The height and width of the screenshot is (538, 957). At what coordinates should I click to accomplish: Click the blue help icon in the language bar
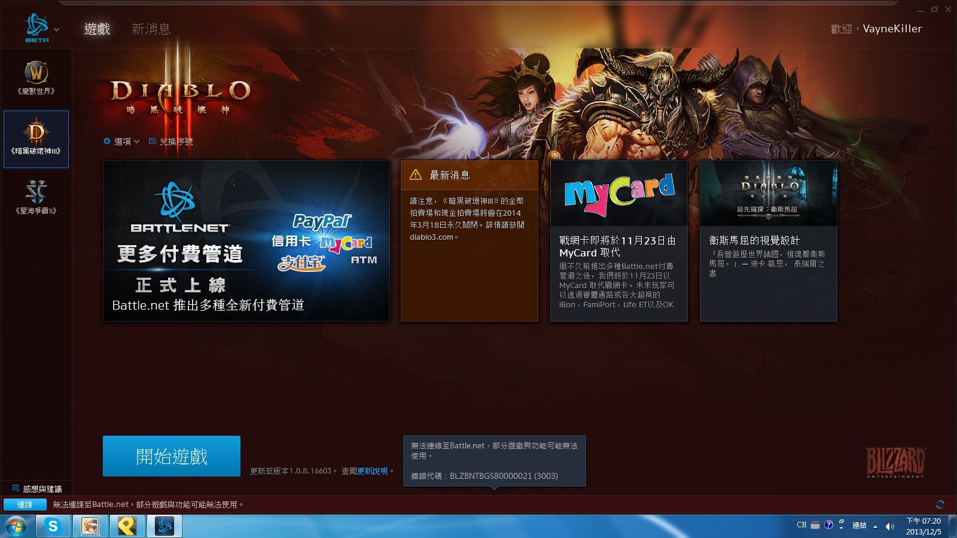coord(828,525)
